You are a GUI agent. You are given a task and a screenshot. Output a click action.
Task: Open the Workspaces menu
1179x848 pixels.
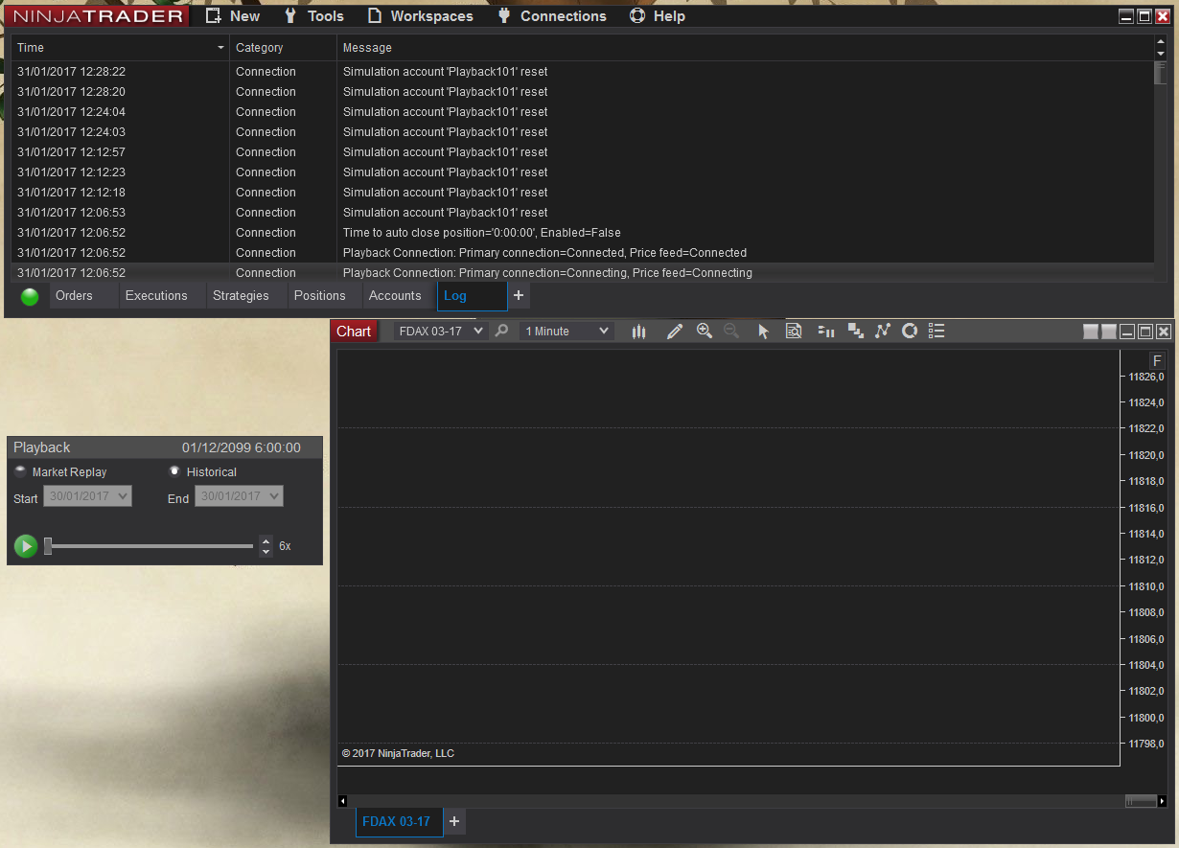(420, 16)
